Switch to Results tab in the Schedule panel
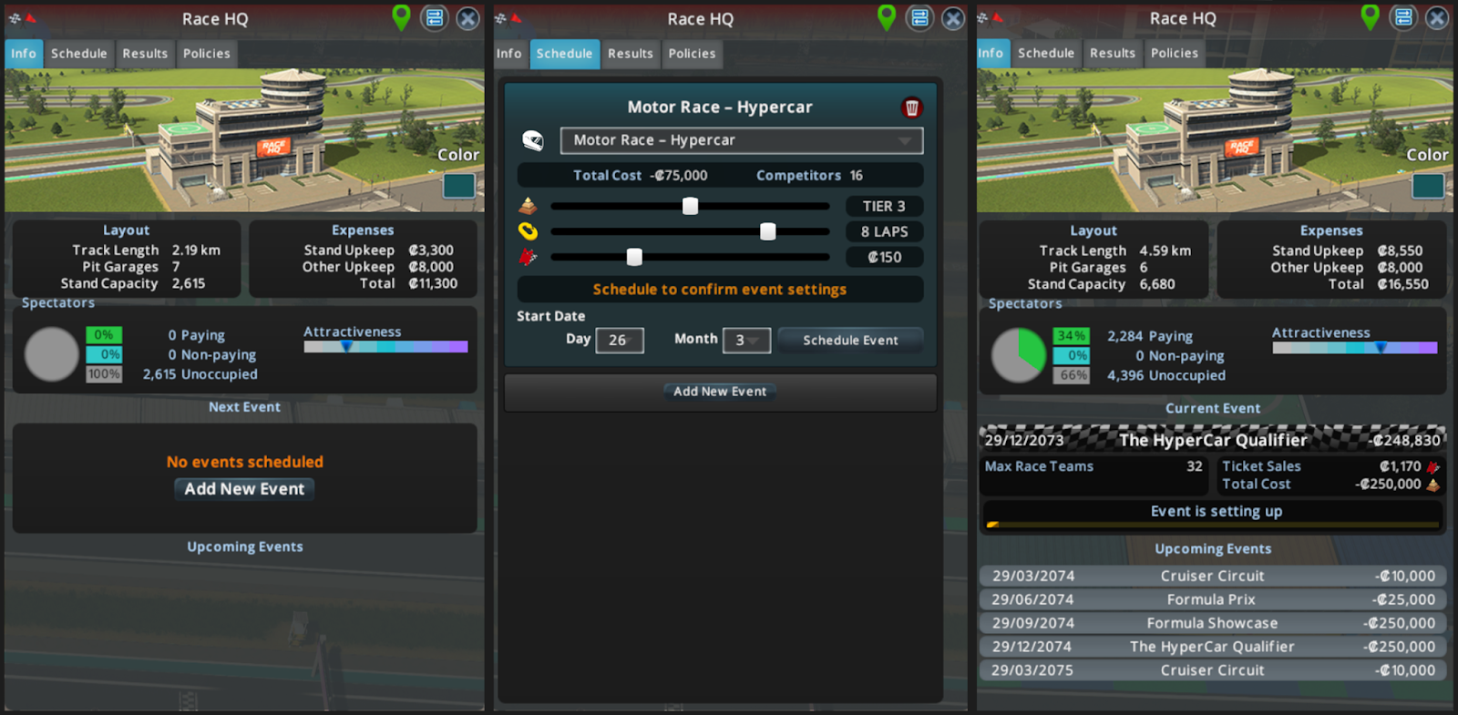 tap(631, 54)
